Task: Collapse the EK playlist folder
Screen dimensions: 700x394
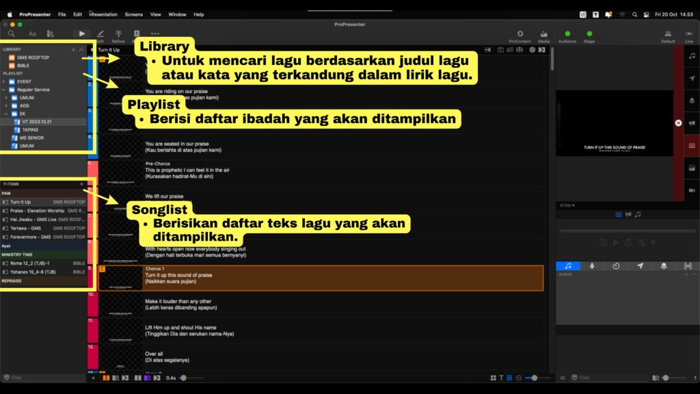Action: pos(6,114)
